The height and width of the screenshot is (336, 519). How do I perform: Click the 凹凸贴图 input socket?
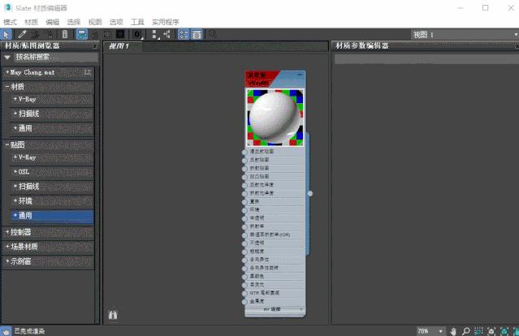point(244,177)
